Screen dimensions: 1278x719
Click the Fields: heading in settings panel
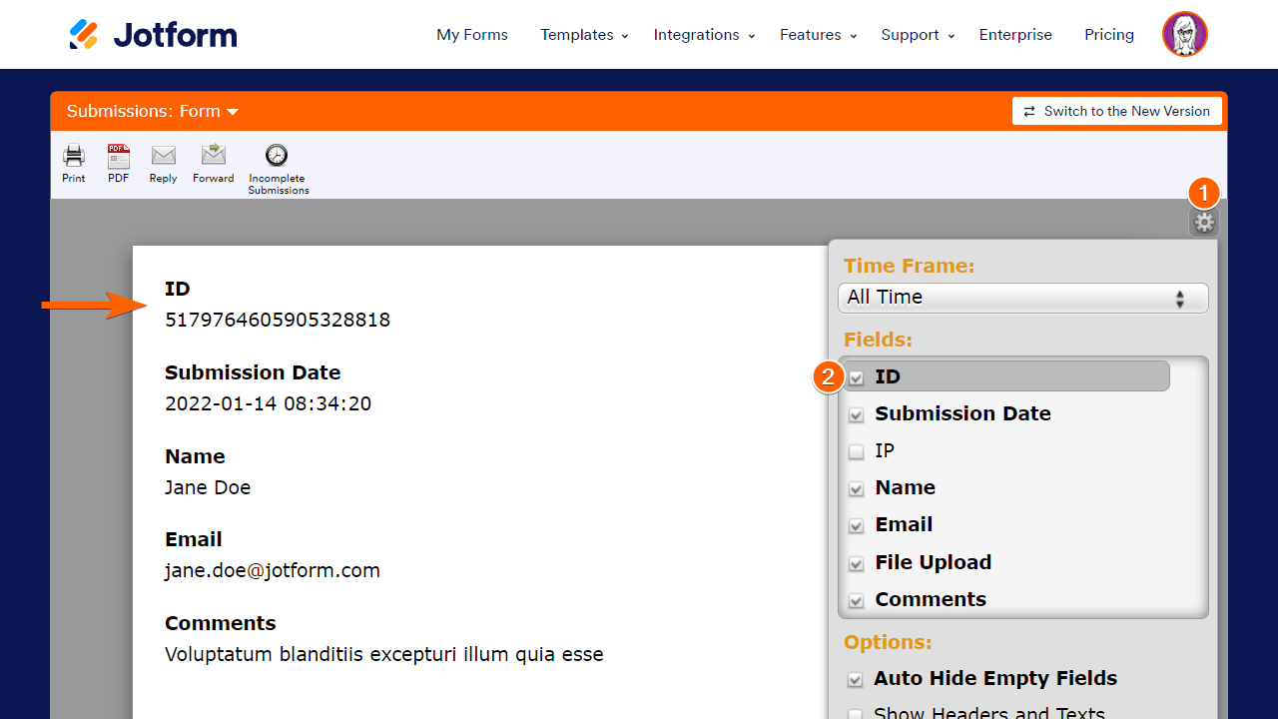click(x=878, y=340)
